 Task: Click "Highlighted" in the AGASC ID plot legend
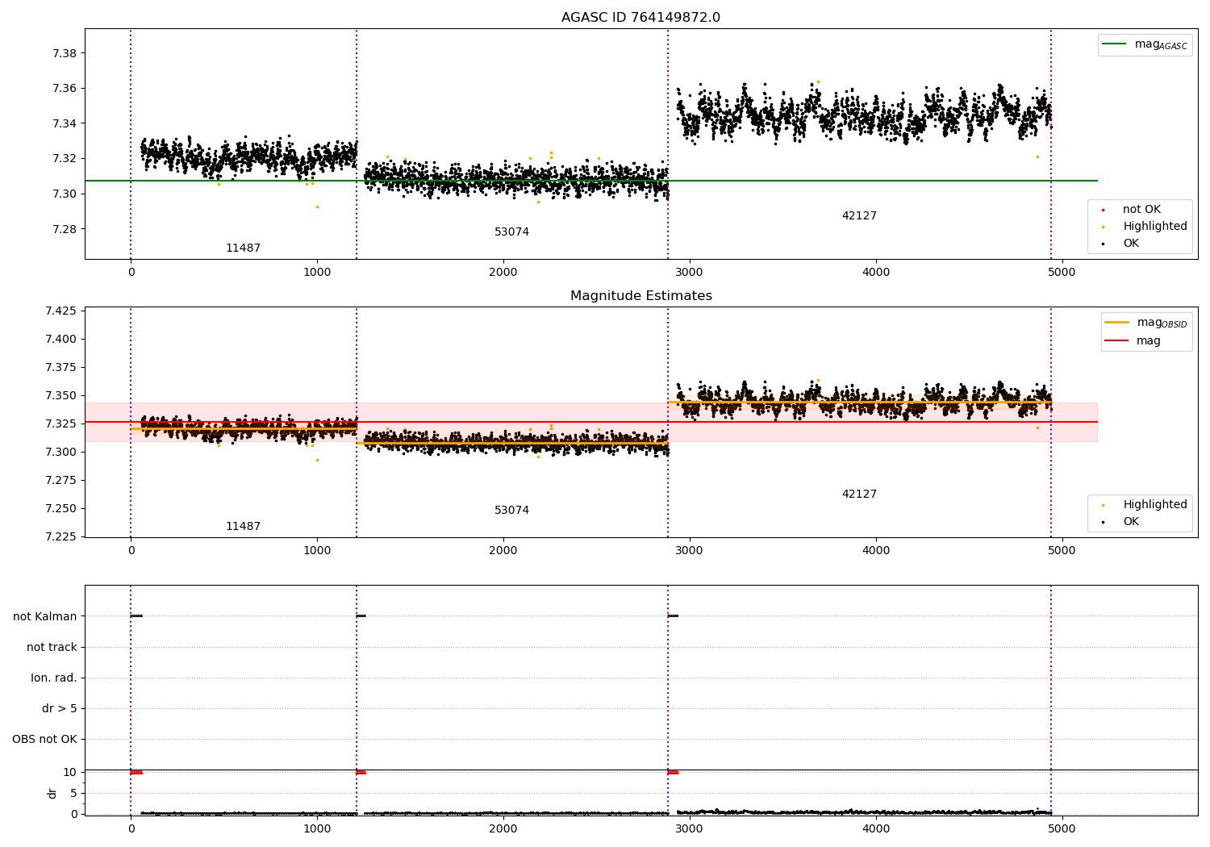(1145, 227)
